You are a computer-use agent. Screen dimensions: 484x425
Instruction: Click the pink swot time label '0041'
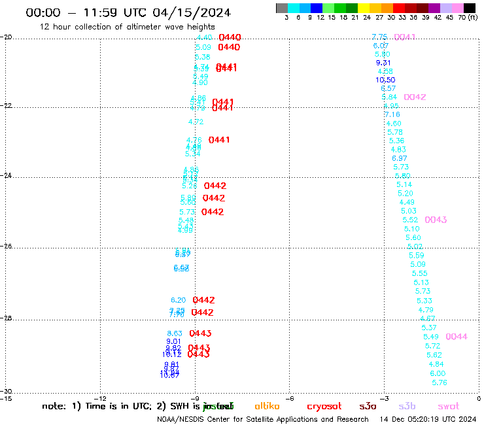click(405, 37)
